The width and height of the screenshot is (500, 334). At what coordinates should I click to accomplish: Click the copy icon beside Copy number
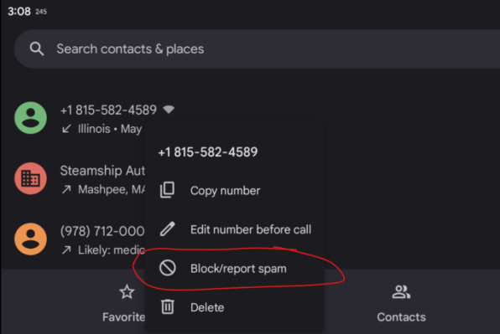[x=167, y=190]
